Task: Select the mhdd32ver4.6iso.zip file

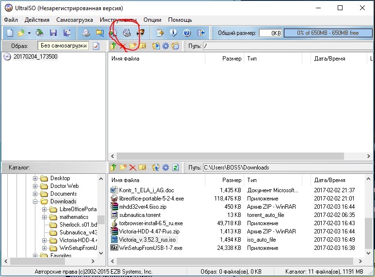Action: [143, 206]
